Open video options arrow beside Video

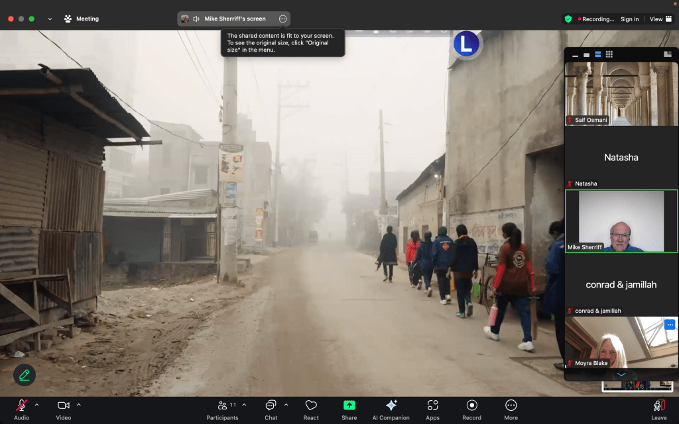click(79, 405)
